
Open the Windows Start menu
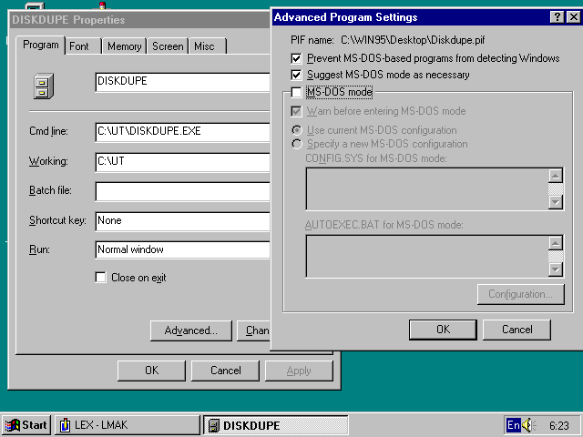point(26,425)
